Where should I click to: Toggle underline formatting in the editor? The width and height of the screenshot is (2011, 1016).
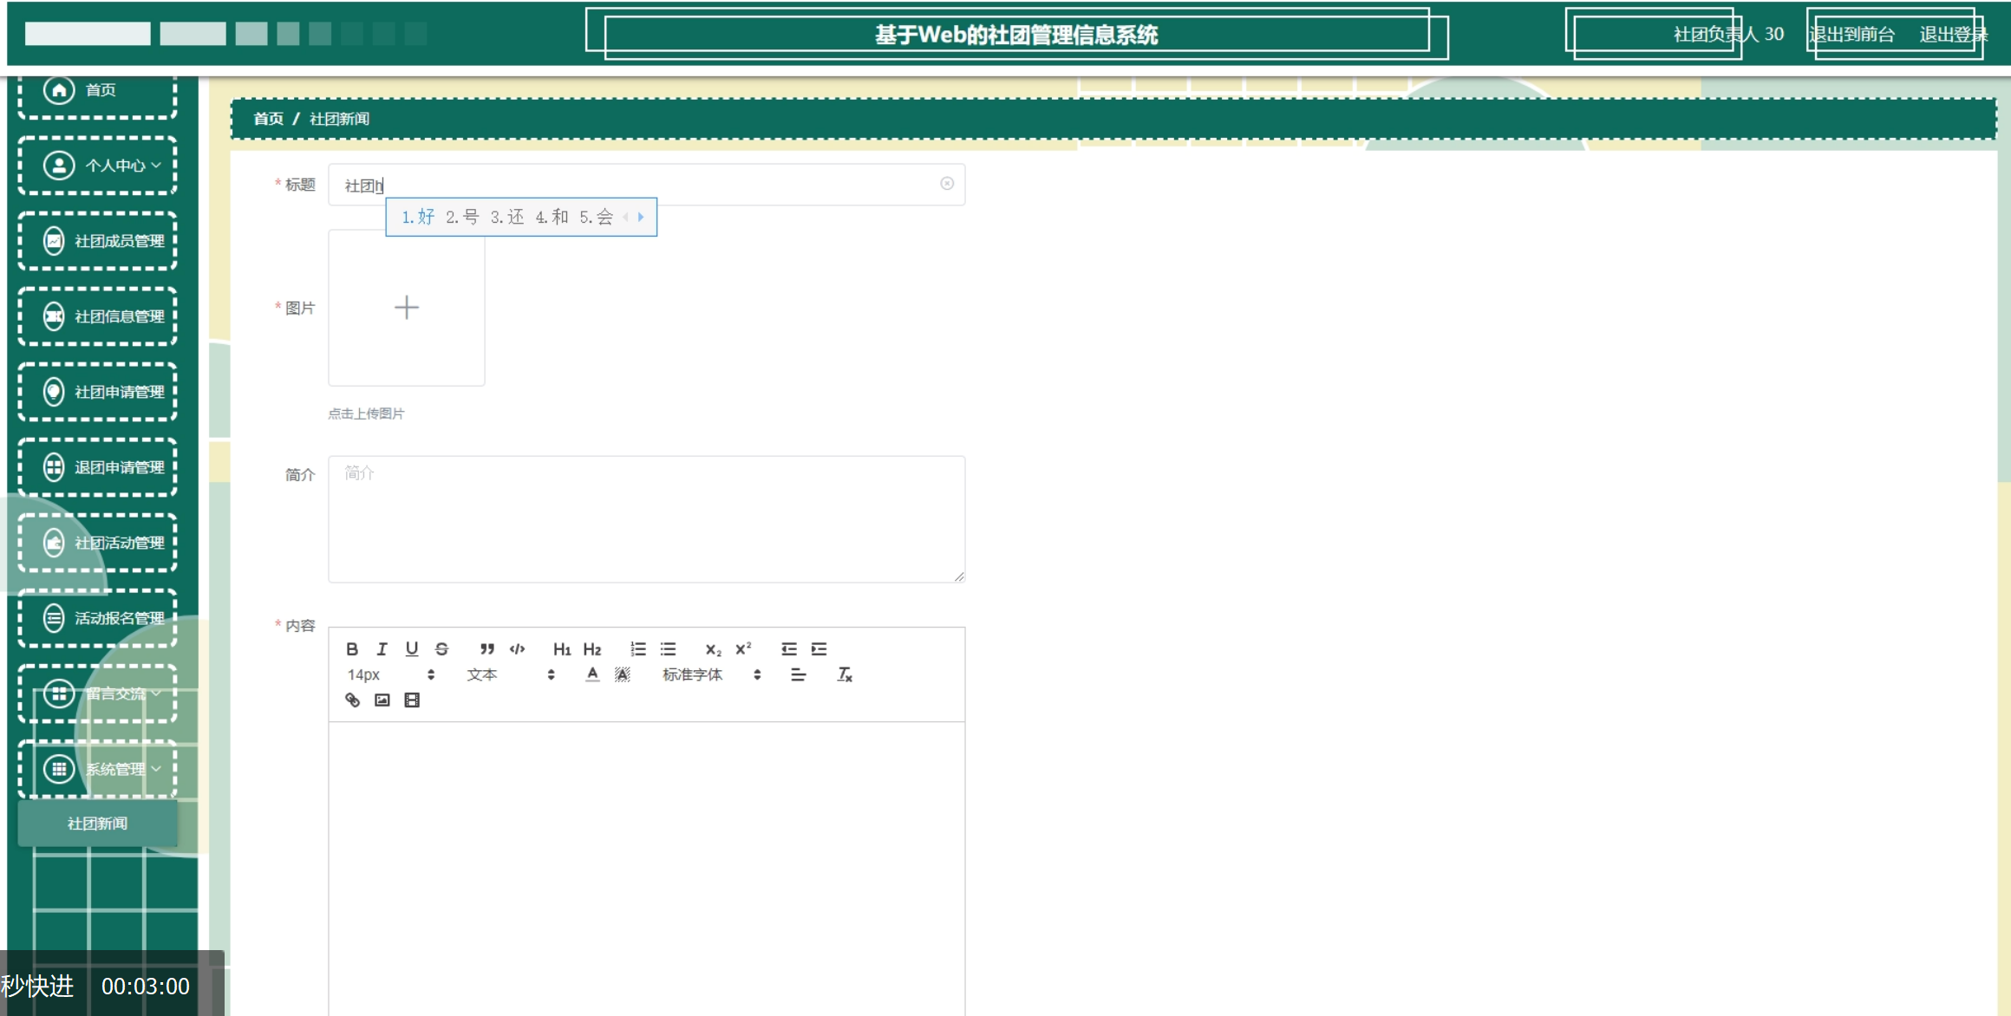point(412,648)
